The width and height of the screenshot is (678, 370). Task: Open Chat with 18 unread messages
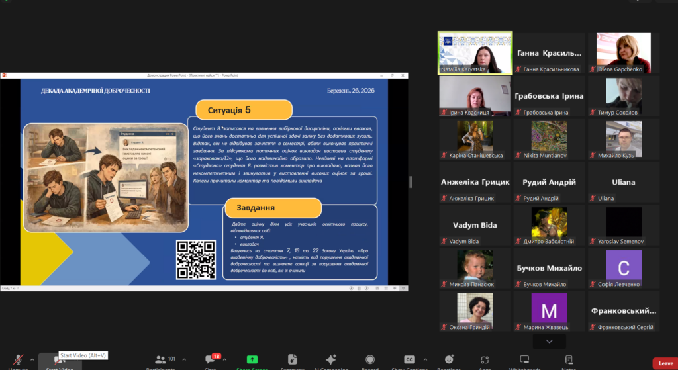point(211,361)
